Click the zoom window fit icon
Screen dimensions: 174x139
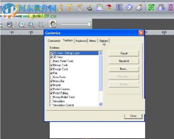32,24
